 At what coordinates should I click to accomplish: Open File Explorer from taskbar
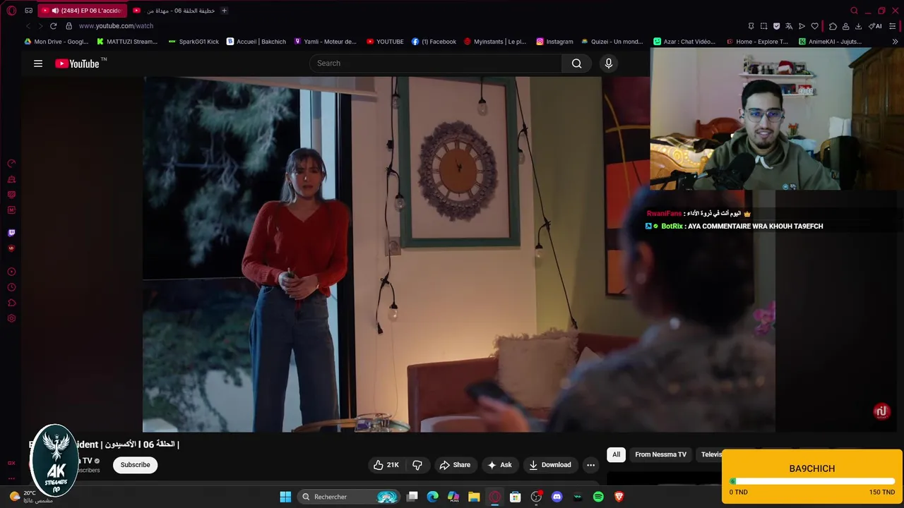click(474, 497)
